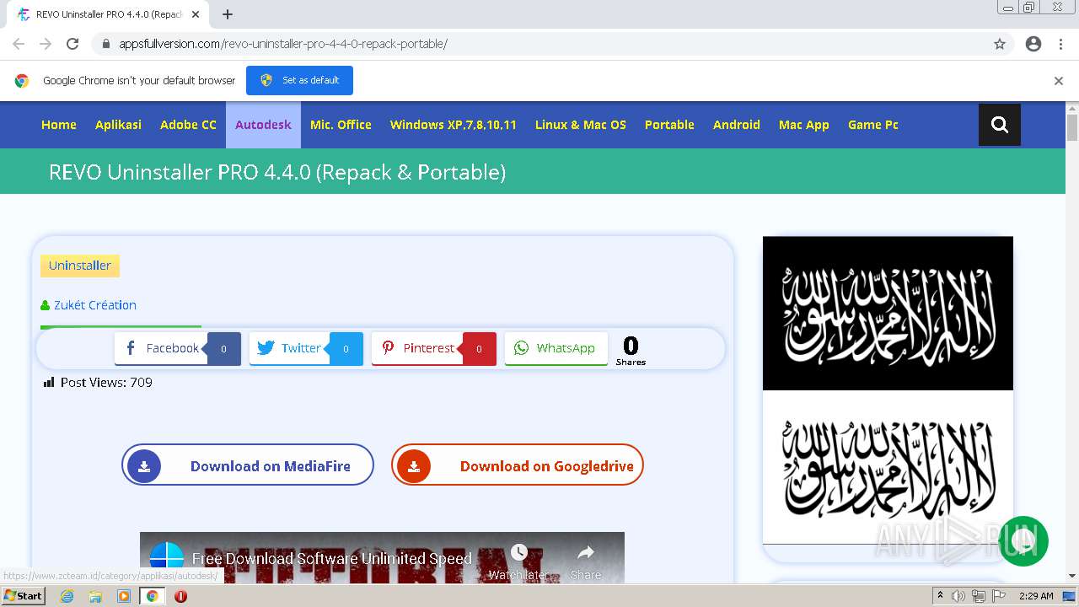
Task: Open Windows XP,7,8,10,11 menu item
Action: [453, 125]
